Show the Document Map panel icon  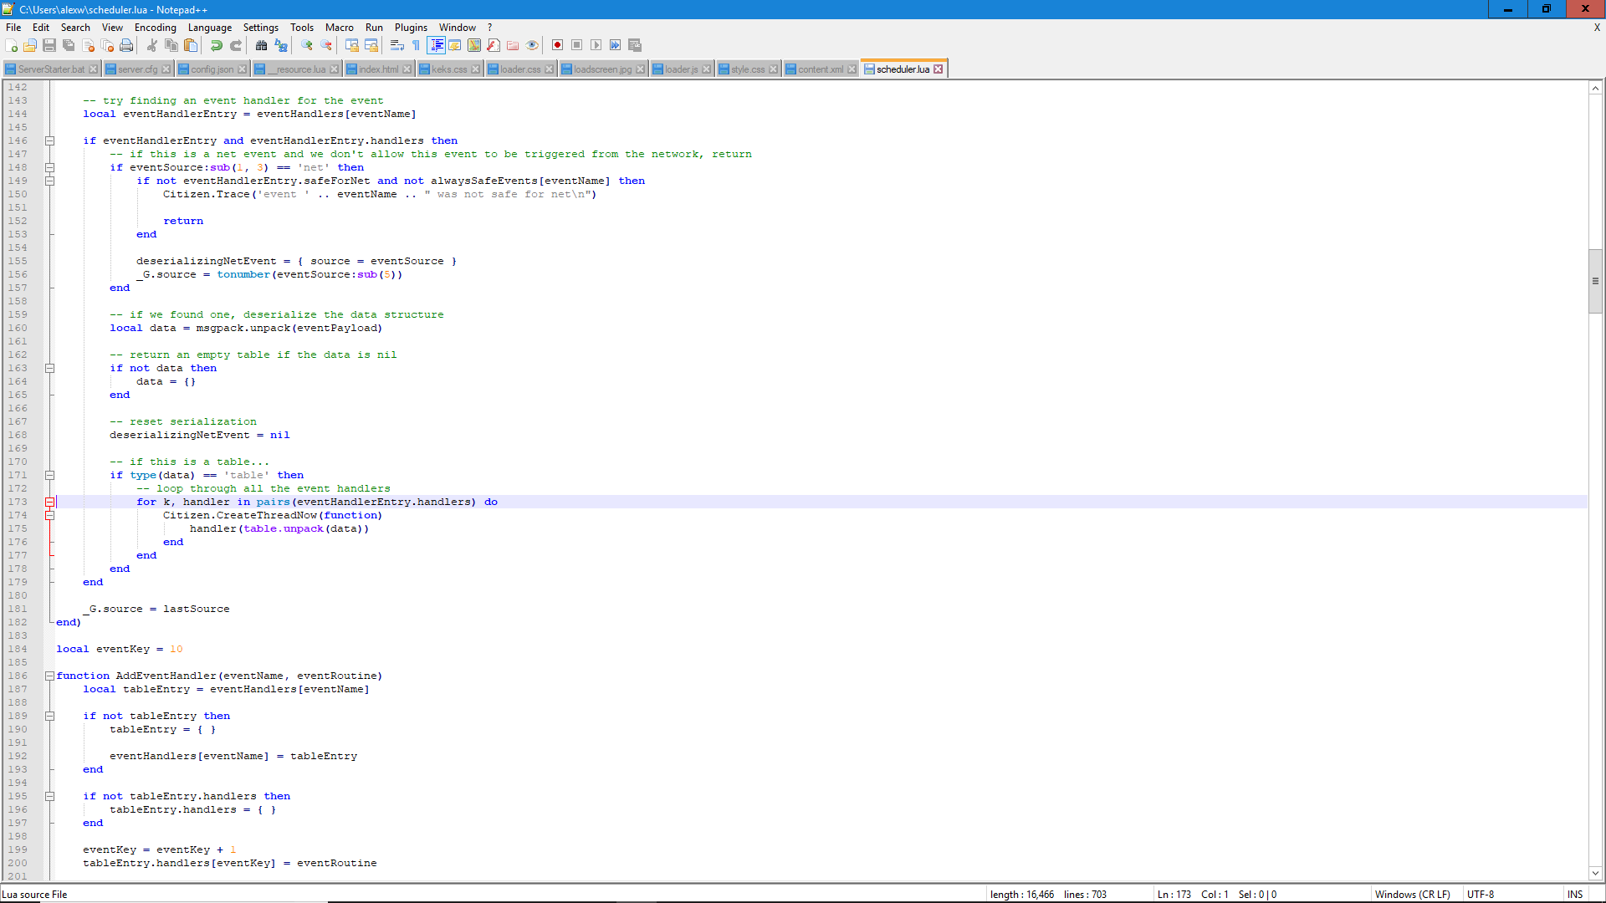coord(474,45)
